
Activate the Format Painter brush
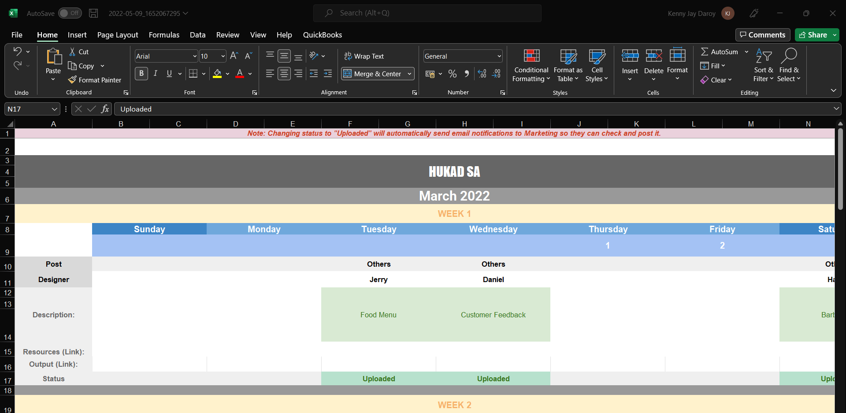tap(95, 80)
